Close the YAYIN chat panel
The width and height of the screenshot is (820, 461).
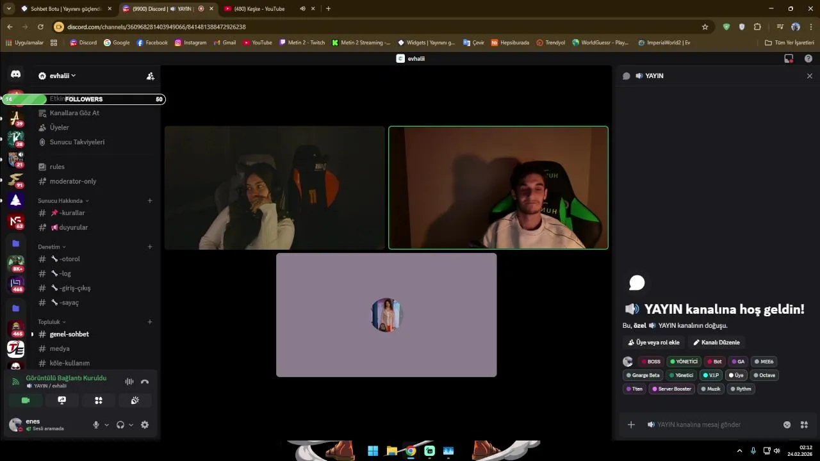[809, 76]
